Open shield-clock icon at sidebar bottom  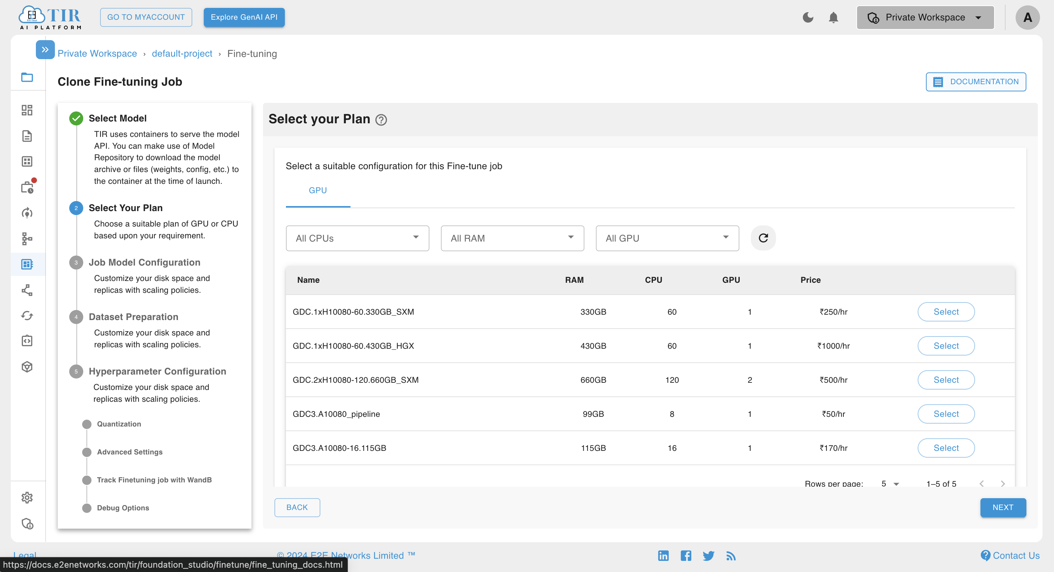point(27,524)
